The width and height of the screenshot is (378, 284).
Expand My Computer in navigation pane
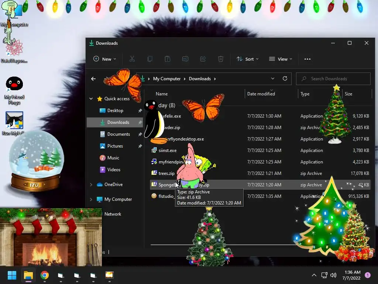(91, 199)
